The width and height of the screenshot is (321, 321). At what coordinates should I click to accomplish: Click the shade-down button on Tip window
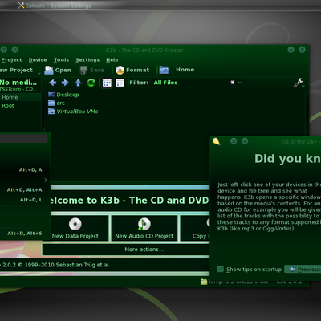(x=245, y=141)
